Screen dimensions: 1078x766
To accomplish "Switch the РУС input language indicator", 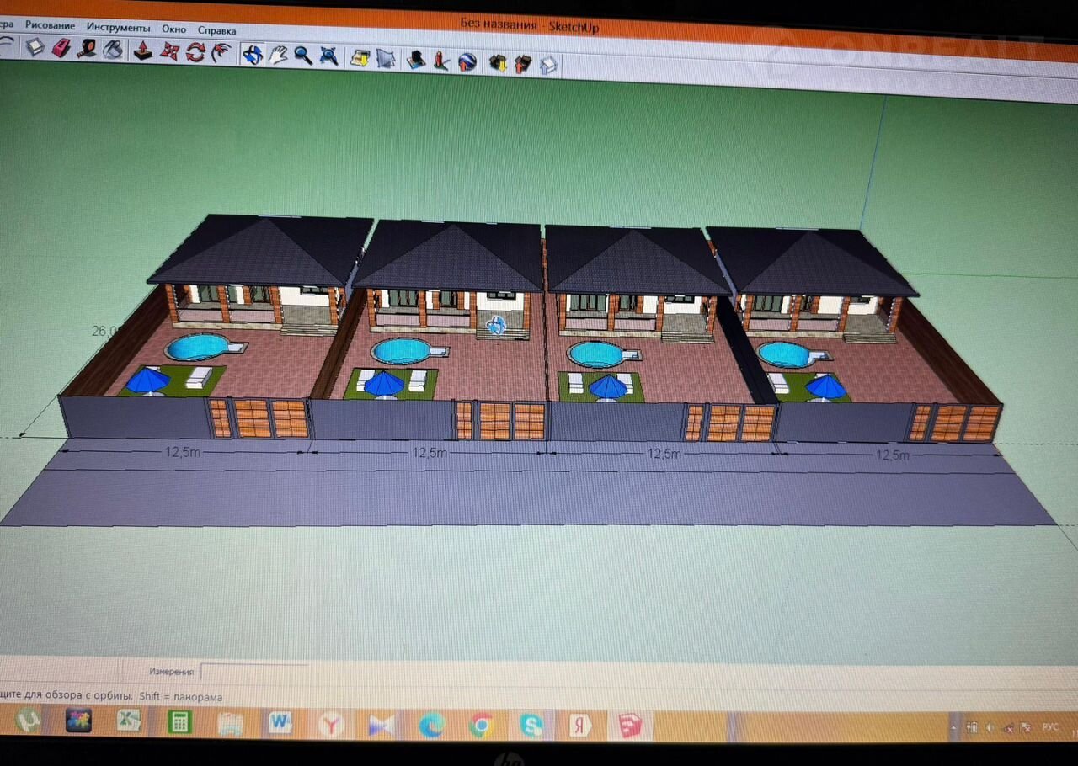I will (1049, 726).
